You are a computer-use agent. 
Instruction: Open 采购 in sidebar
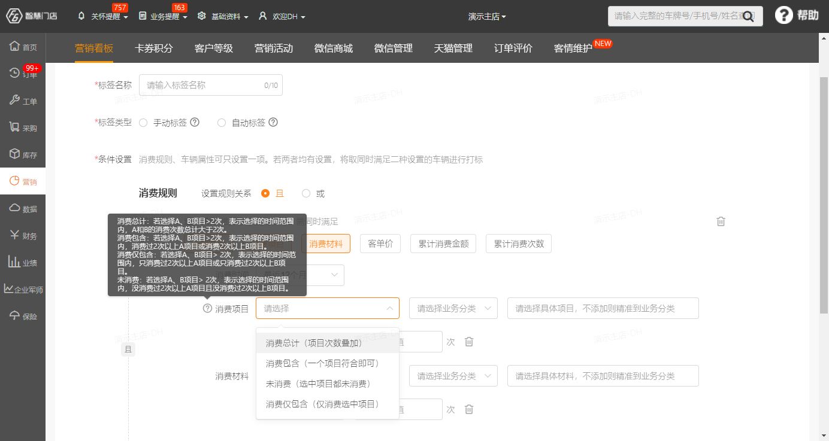(23, 127)
